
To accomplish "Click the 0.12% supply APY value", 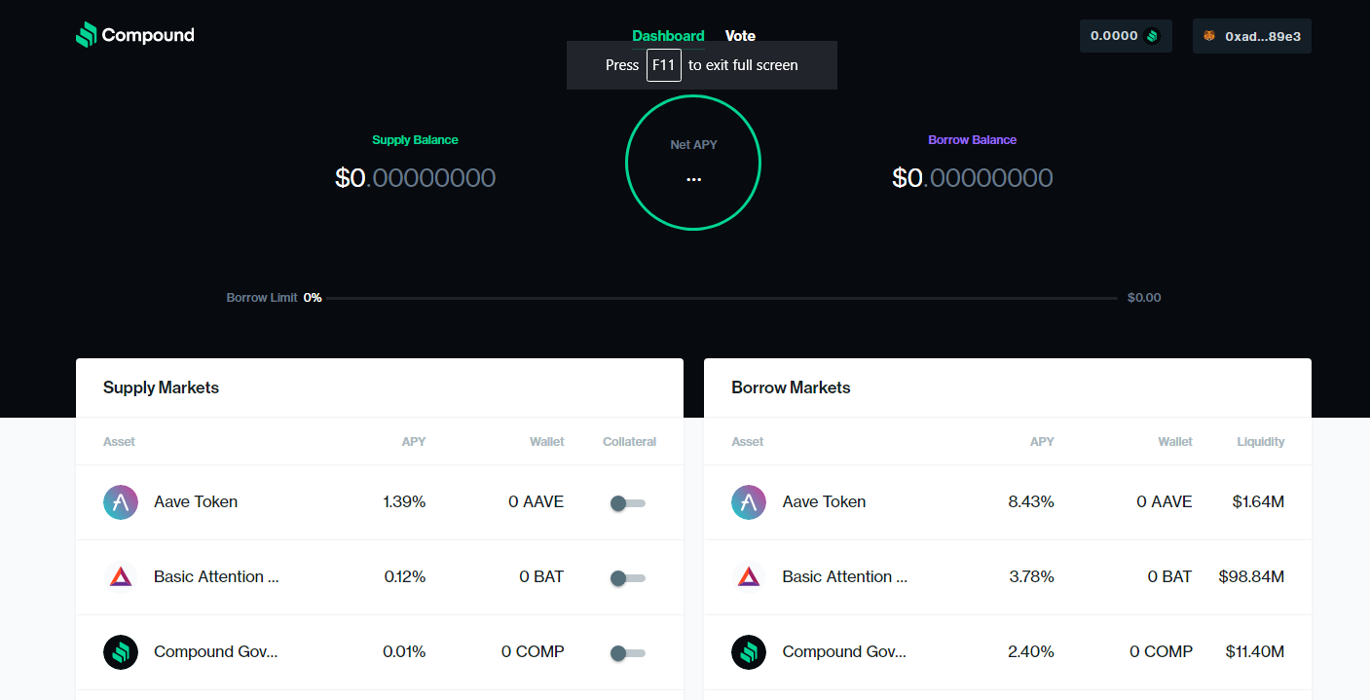I will (405, 577).
